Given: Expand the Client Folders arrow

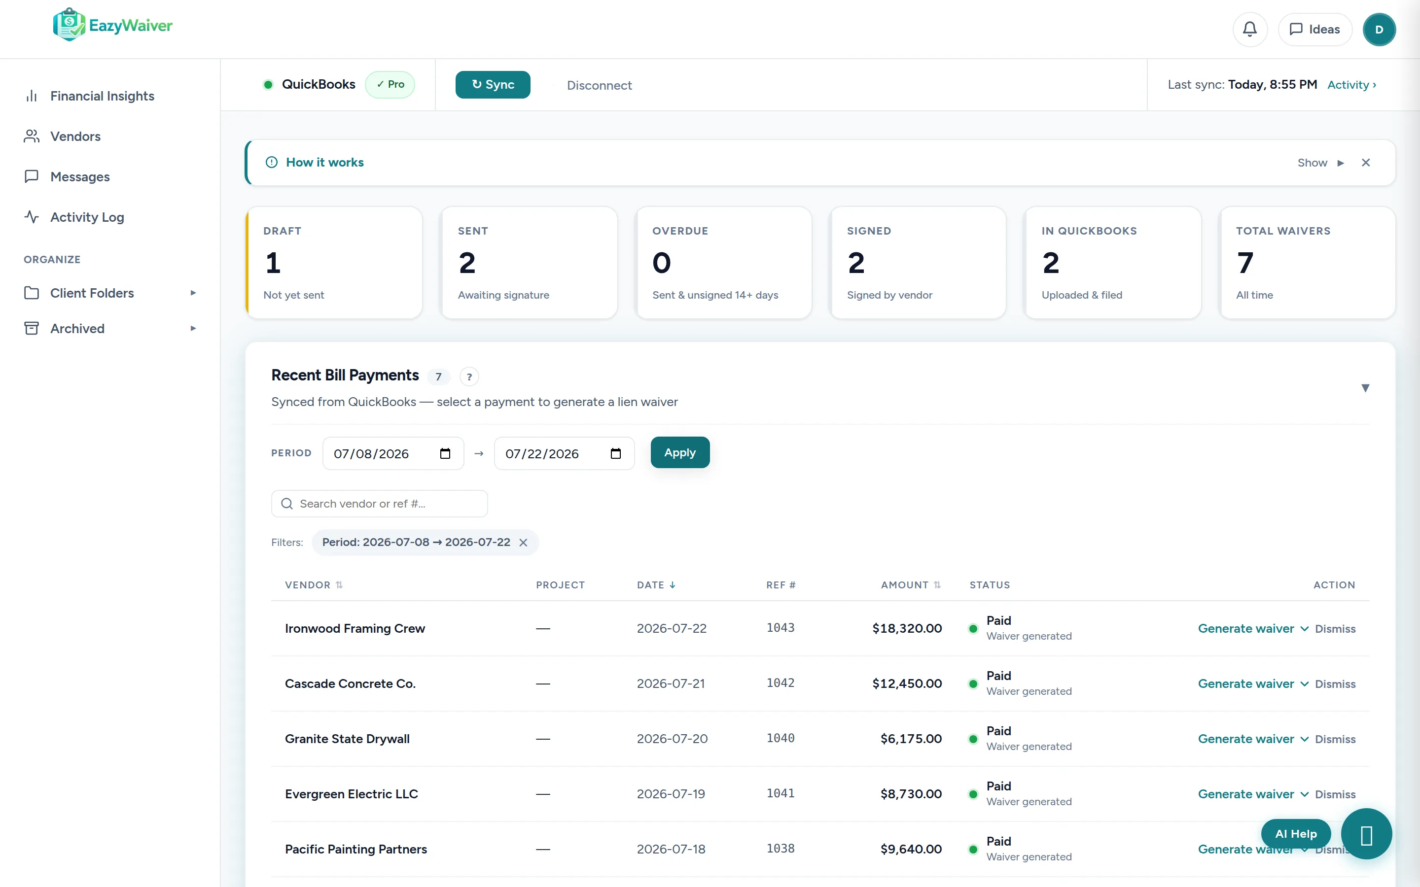Looking at the screenshot, I should (x=193, y=293).
